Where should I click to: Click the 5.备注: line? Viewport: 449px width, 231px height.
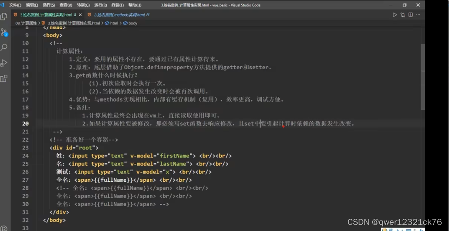pyautogui.click(x=79, y=108)
